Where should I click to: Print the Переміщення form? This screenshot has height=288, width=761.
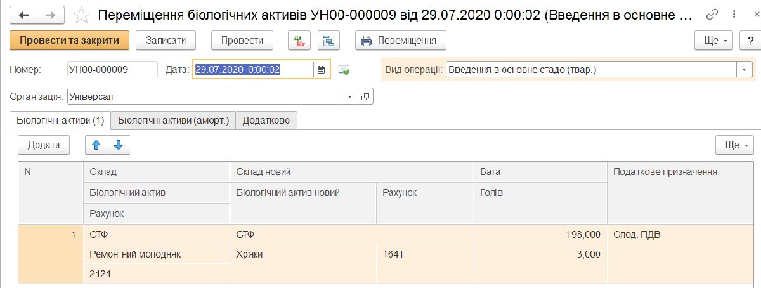click(x=400, y=41)
